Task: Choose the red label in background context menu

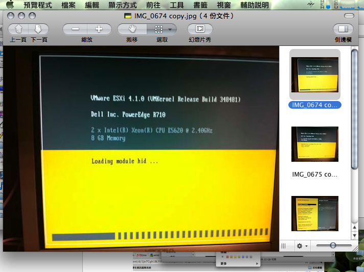Action: [x=227, y=257]
